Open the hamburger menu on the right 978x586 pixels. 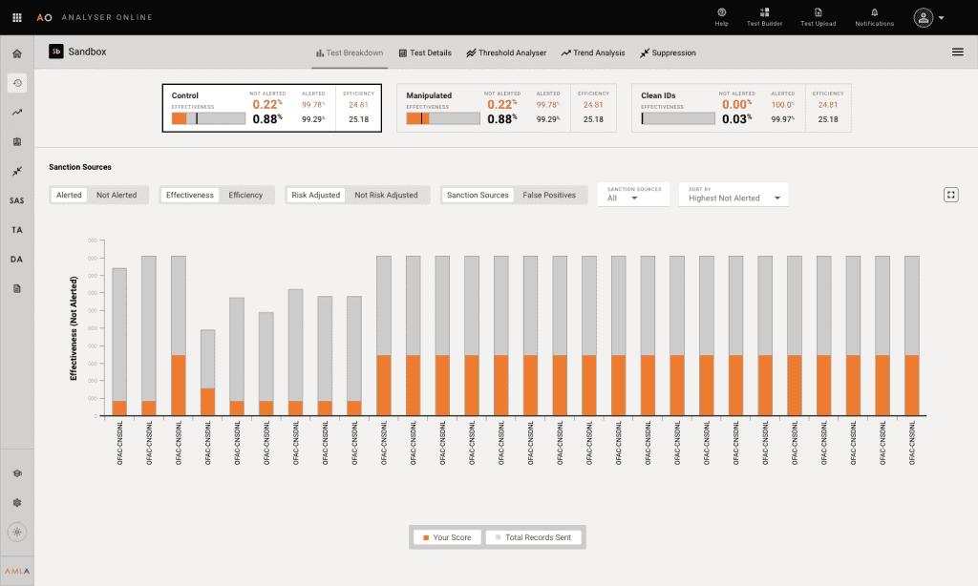(957, 52)
